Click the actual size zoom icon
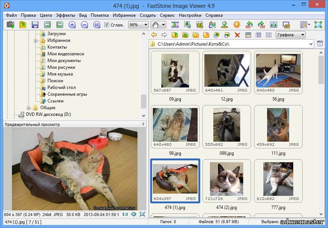This screenshot has width=328, height=228. point(97,25)
